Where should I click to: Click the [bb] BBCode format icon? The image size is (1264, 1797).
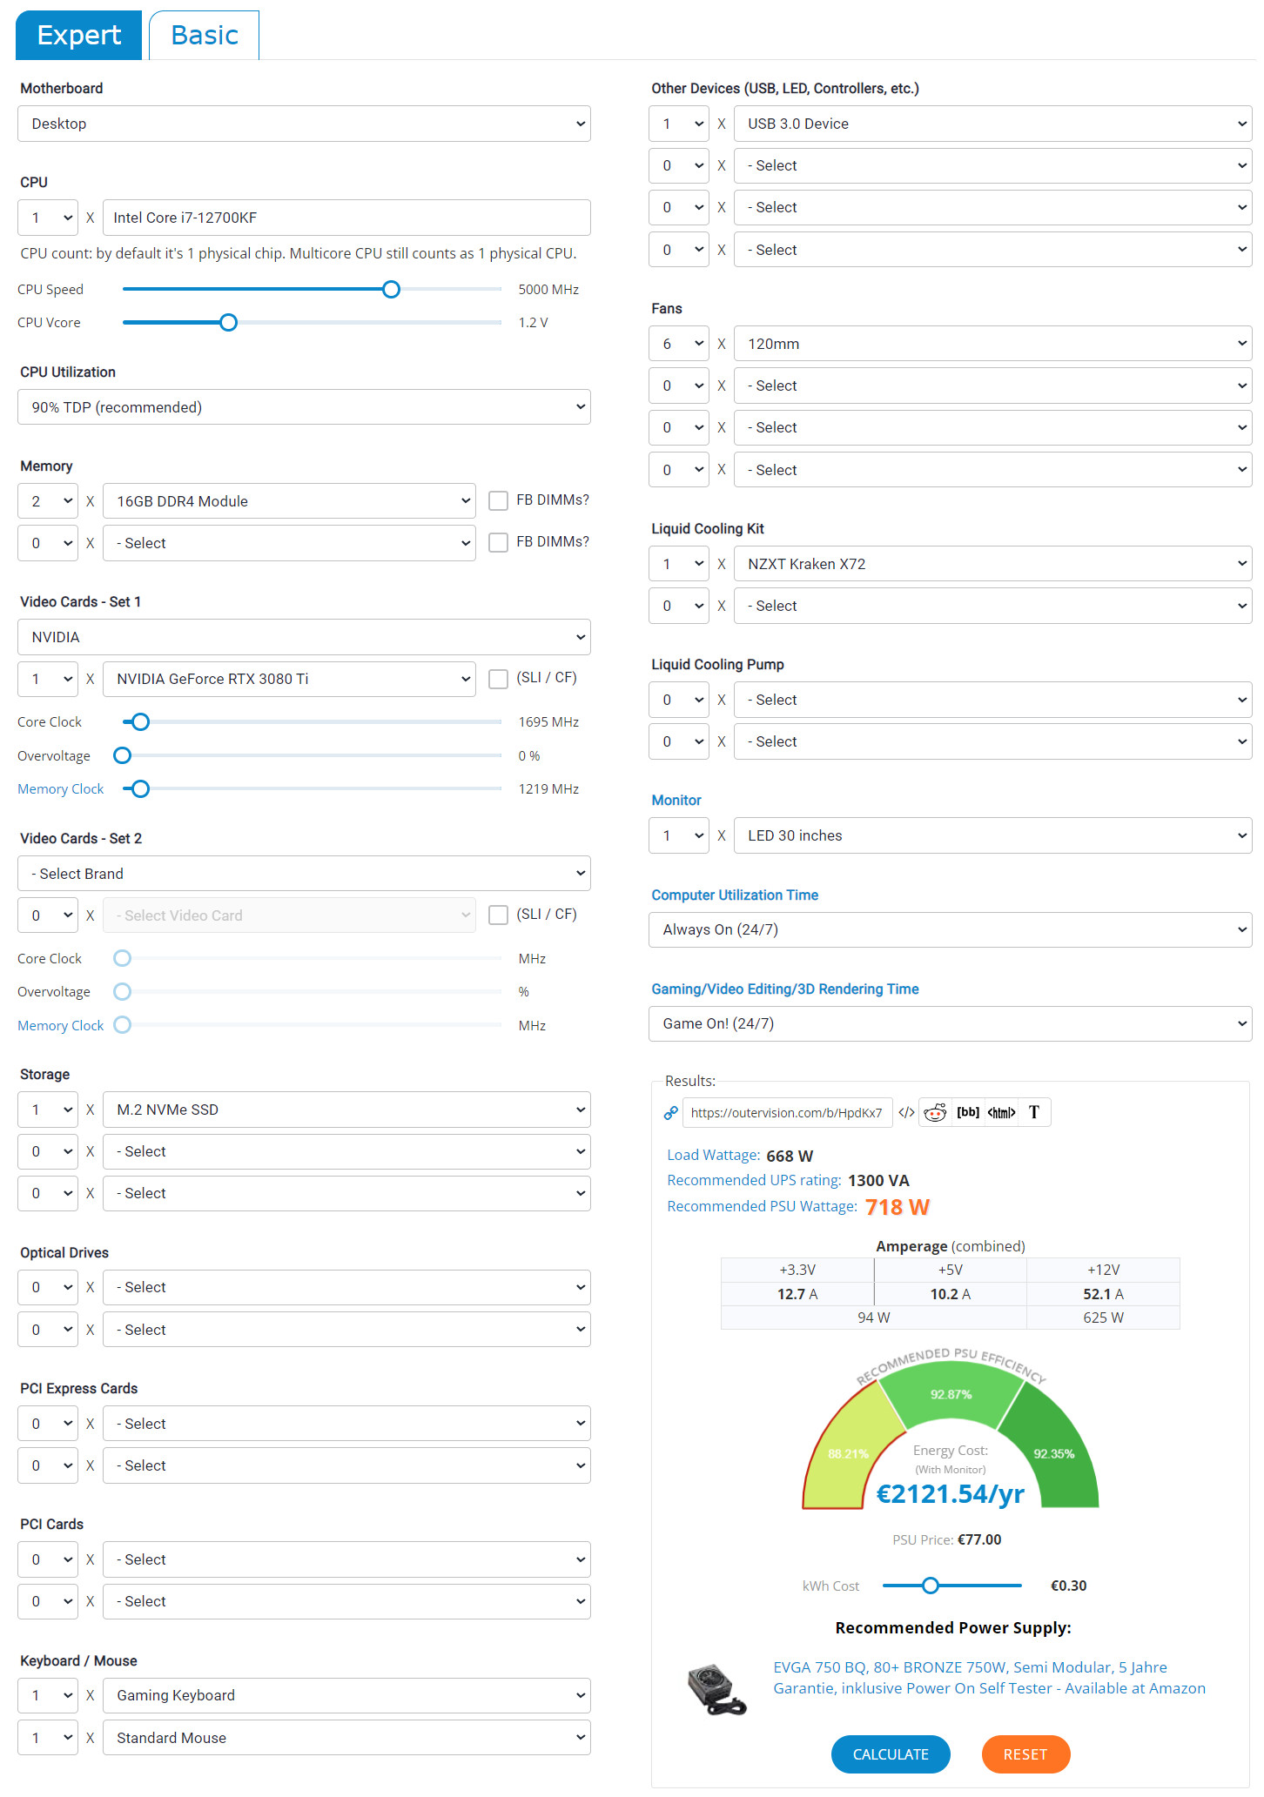pos(968,1112)
